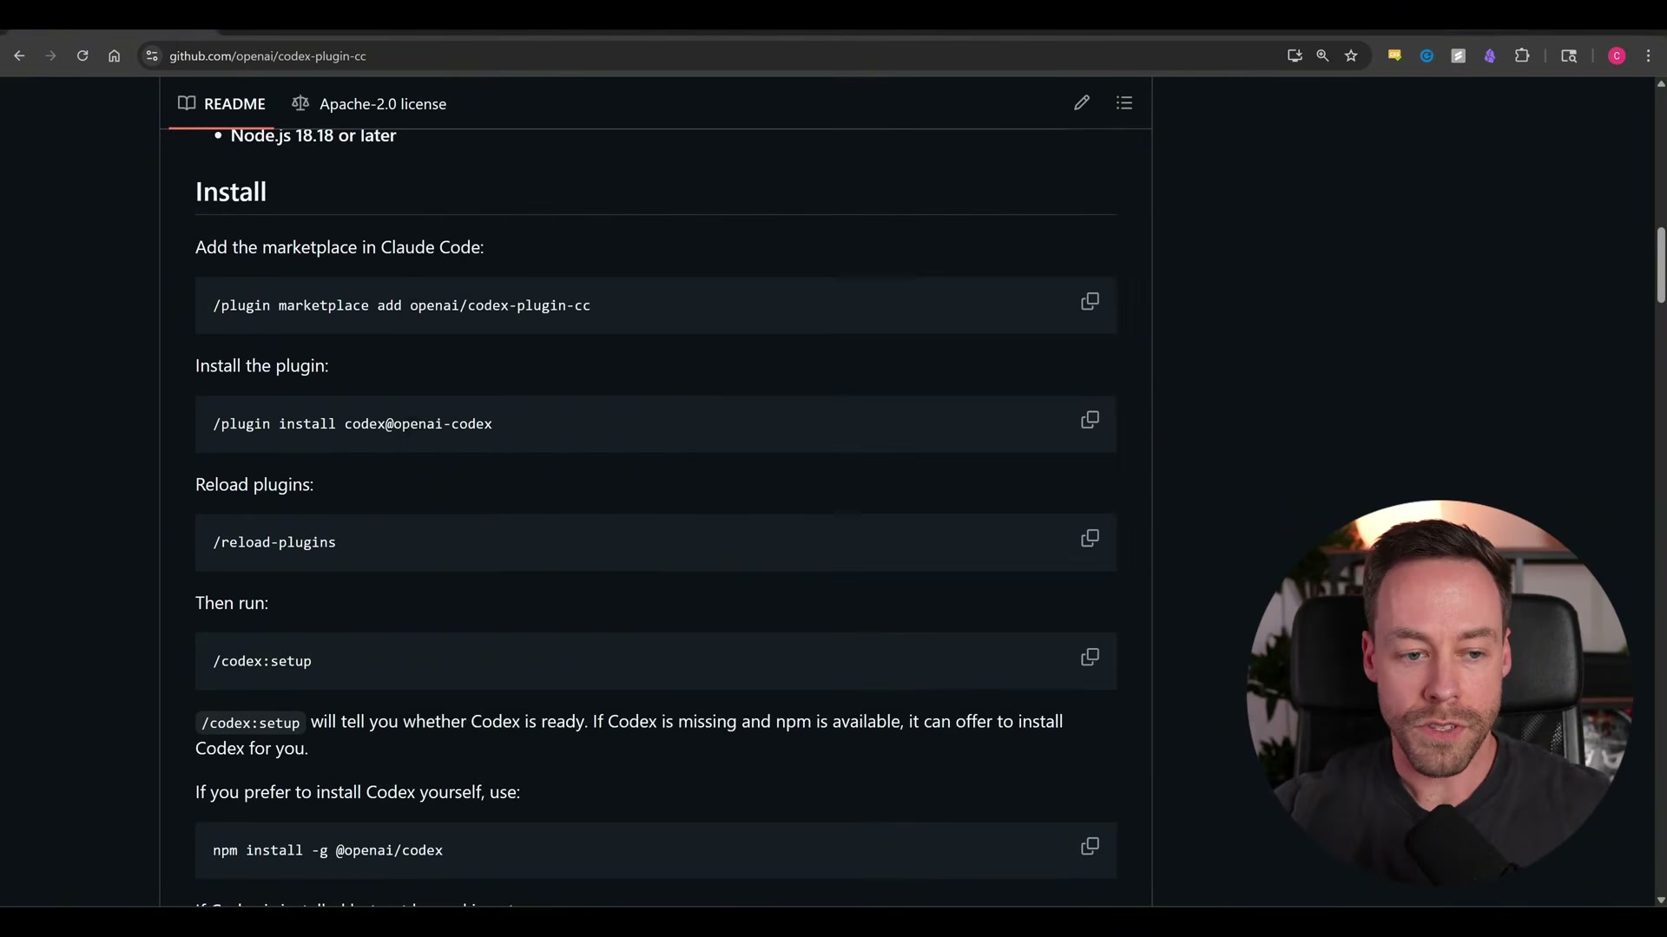1667x937 pixels.
Task: Copy the /plugin marketplace add command
Action: 1090,301
